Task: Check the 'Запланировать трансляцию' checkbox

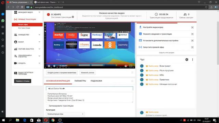Action: coord(47,106)
